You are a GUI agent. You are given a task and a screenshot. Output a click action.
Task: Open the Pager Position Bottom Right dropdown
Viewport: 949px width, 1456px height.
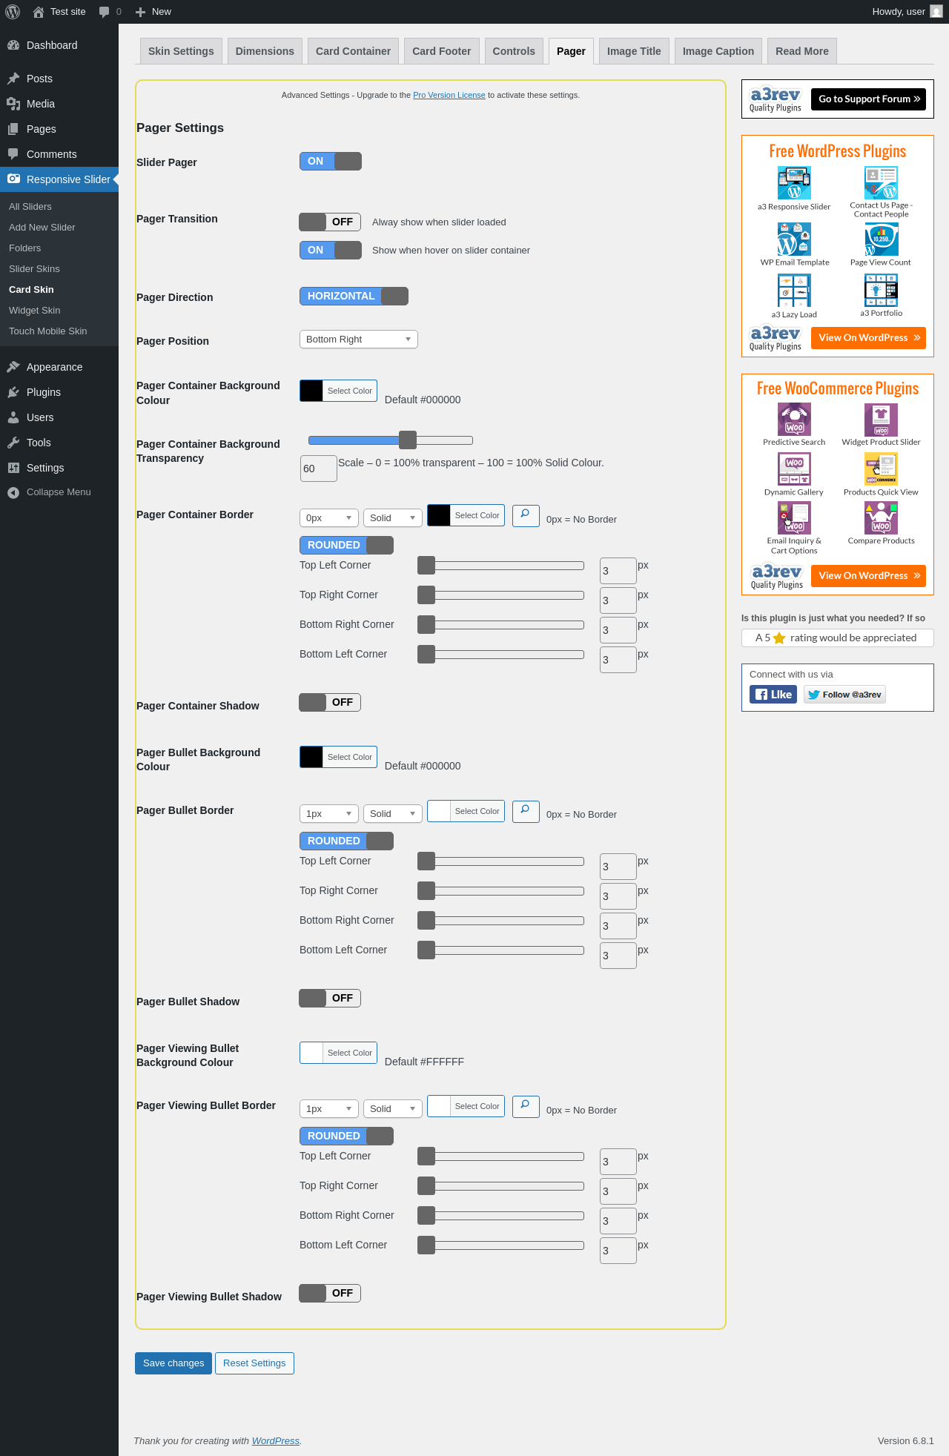coord(359,340)
